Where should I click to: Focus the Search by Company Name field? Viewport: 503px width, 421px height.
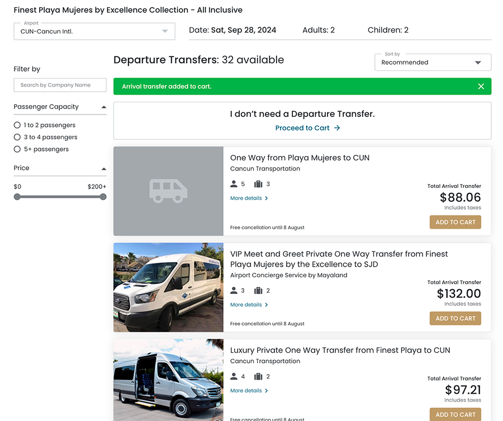click(x=60, y=85)
